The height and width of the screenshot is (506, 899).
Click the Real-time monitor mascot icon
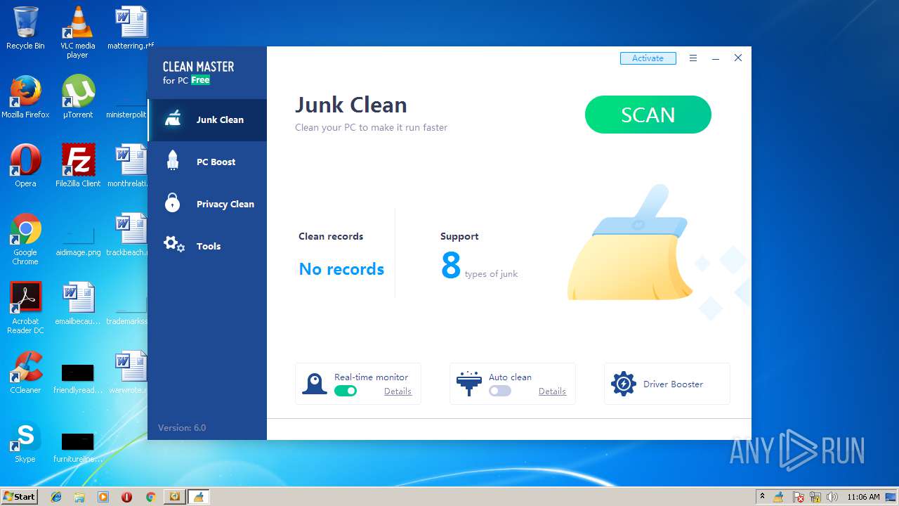point(314,384)
